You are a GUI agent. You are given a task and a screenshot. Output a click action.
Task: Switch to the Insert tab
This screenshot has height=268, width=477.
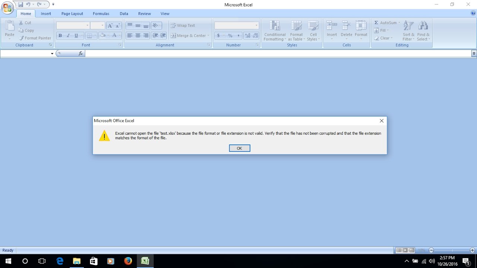pos(46,13)
